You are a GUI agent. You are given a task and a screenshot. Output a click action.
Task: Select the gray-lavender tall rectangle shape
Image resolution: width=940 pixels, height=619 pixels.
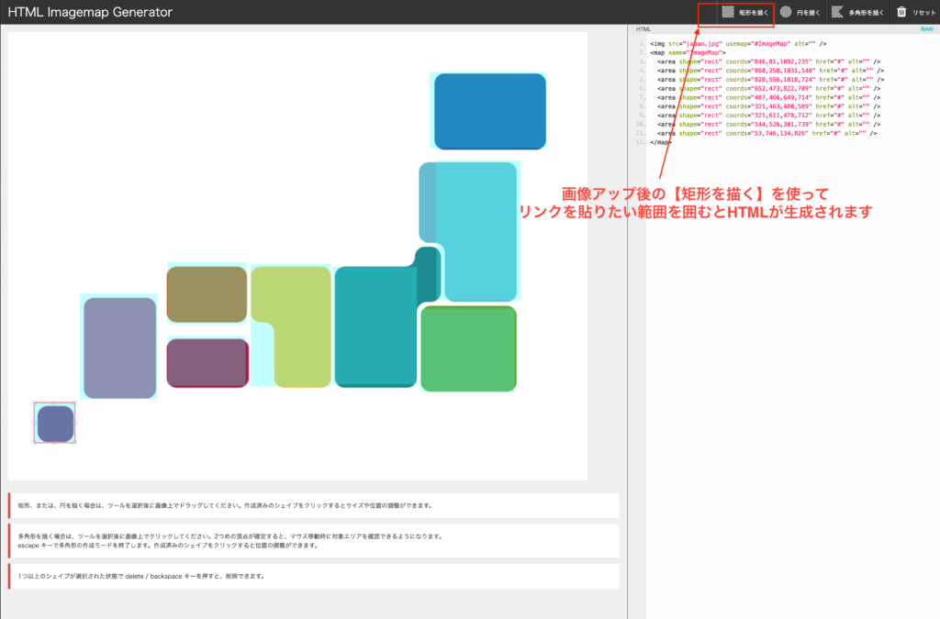click(x=119, y=348)
